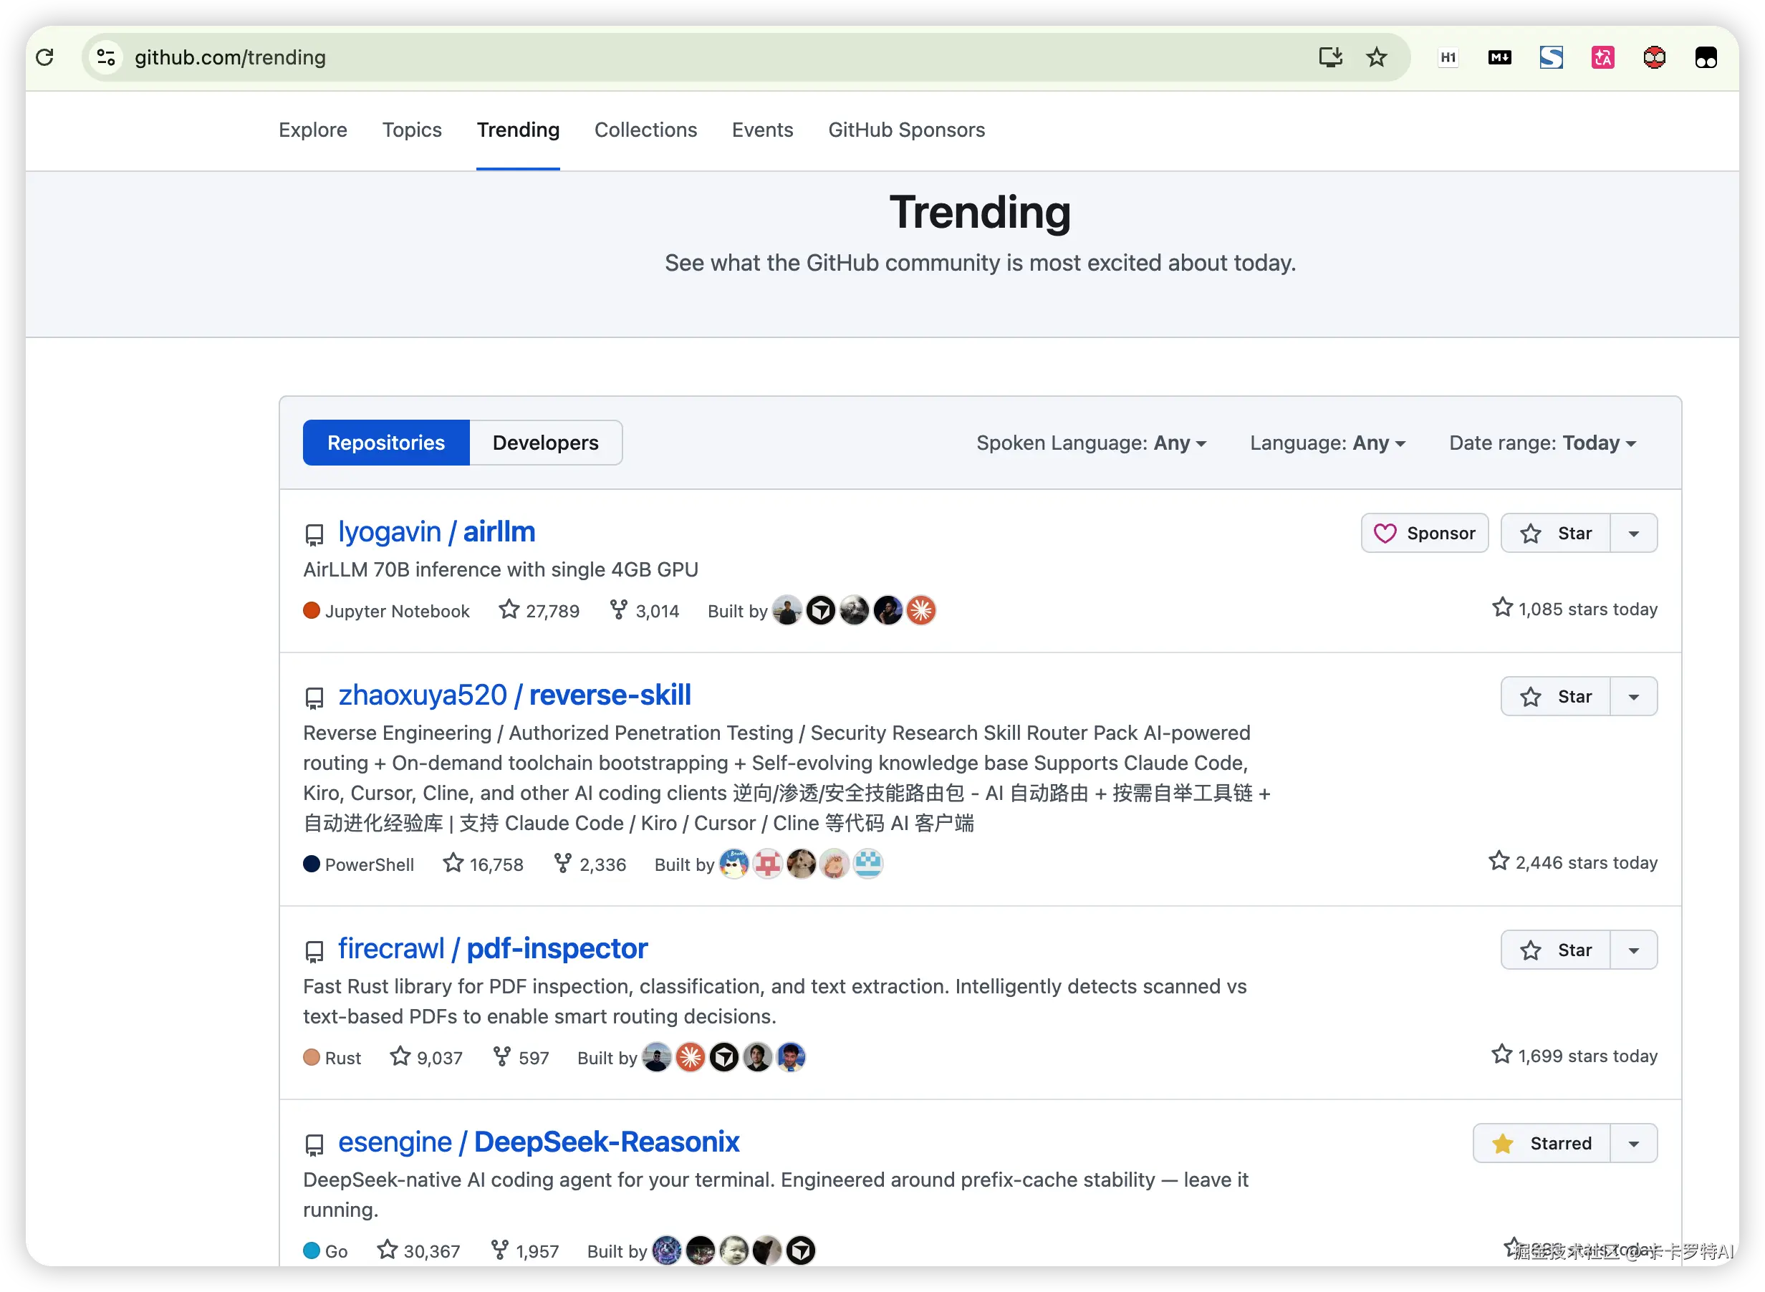This screenshot has width=1765, height=1292.
Task: Open Date range Today dropdown
Action: [1543, 443]
